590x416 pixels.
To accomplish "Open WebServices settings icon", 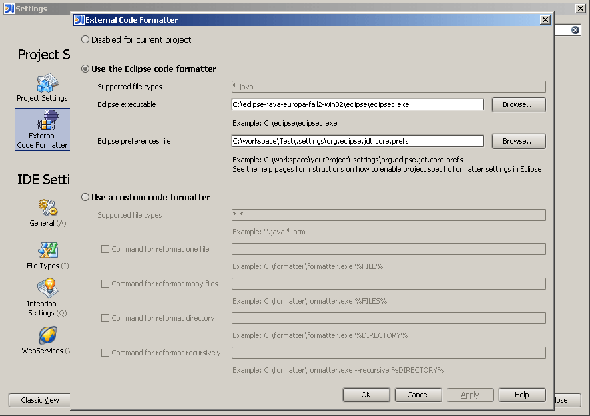I will (47, 335).
